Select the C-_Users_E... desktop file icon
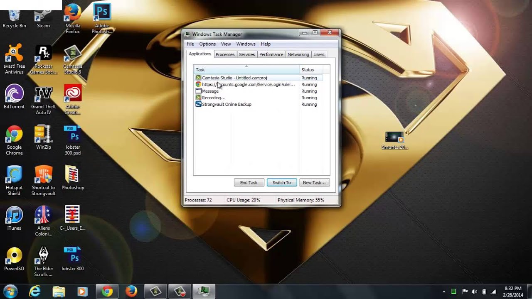The height and width of the screenshot is (299, 532). pos(73,218)
